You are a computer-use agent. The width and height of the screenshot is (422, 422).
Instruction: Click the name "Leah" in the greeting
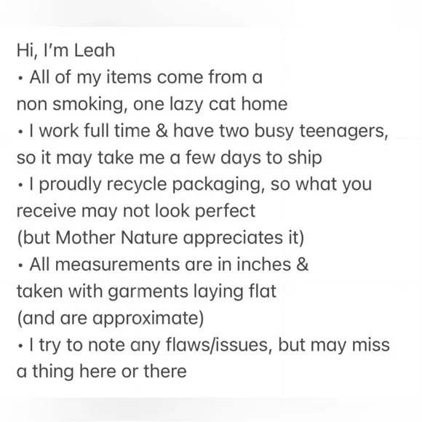[95, 50]
